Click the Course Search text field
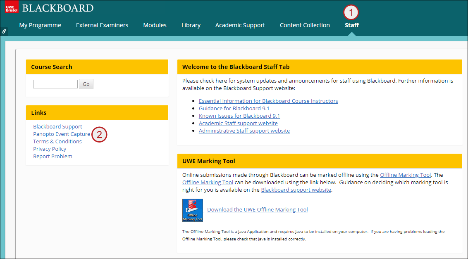468x259 pixels. pos(55,84)
